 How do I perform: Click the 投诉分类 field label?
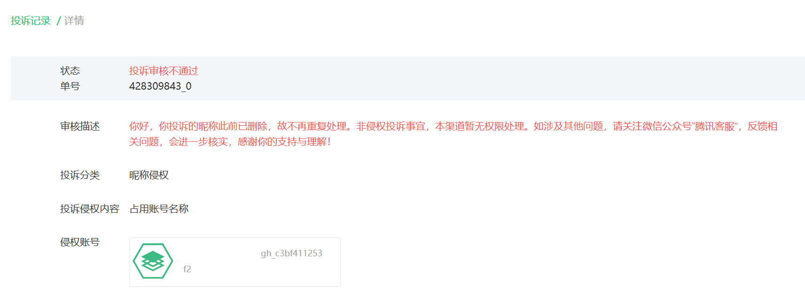[x=80, y=175]
